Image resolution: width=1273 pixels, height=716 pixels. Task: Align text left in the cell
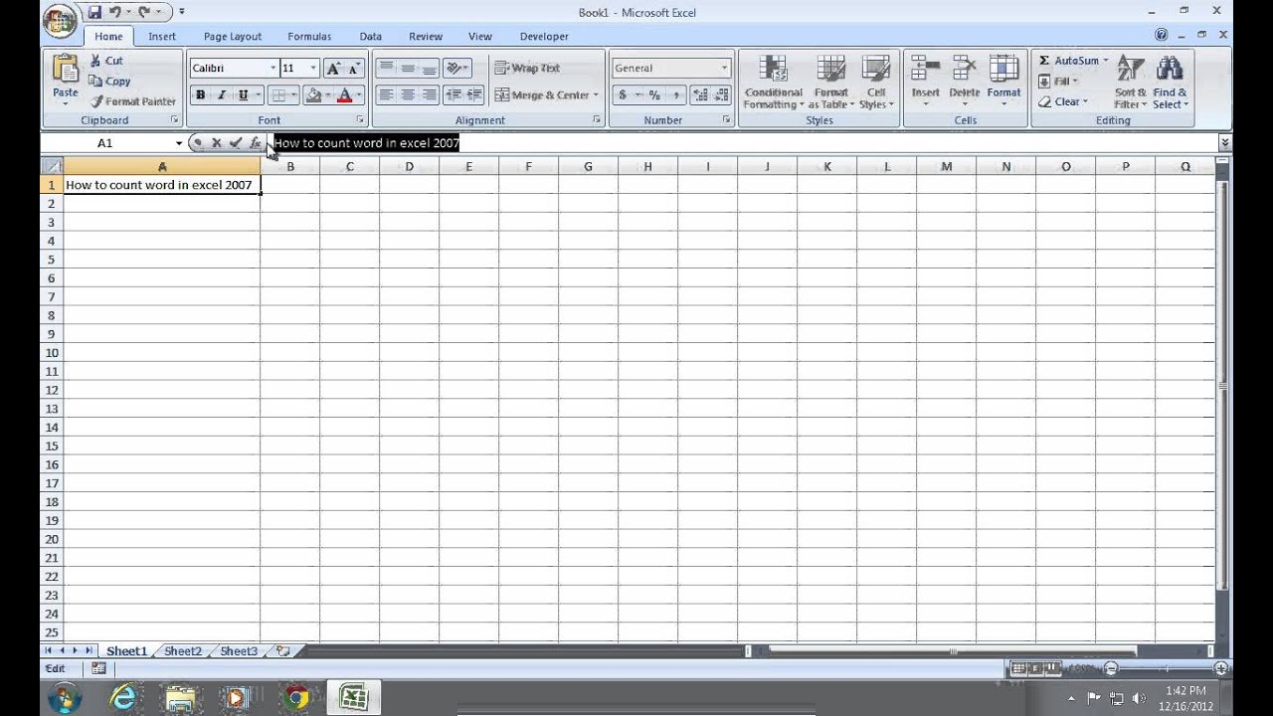tap(386, 95)
